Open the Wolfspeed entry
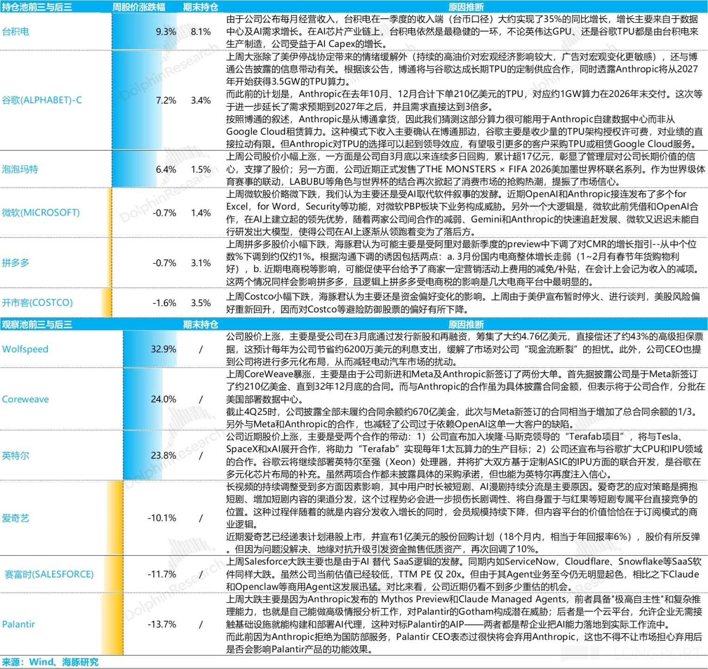Viewport: 708px width, 669px height. [25, 349]
